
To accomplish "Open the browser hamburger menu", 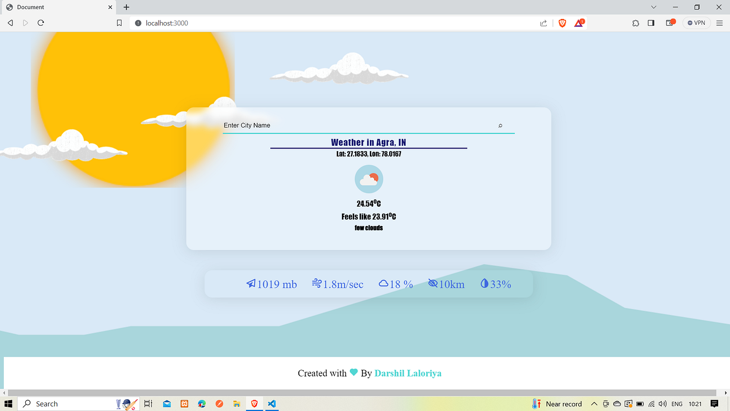I will pyautogui.click(x=719, y=23).
